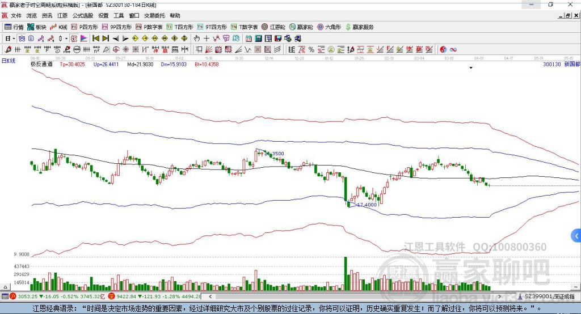The height and width of the screenshot is (314, 581).
Task: Select the hand pan tool
Action: (197, 39)
